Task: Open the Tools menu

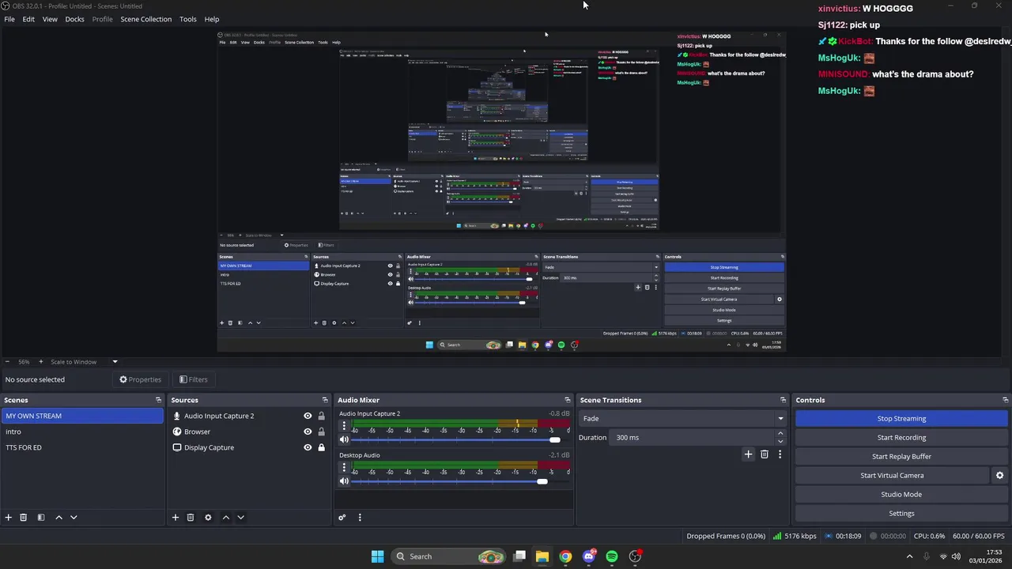Action: coord(188,19)
